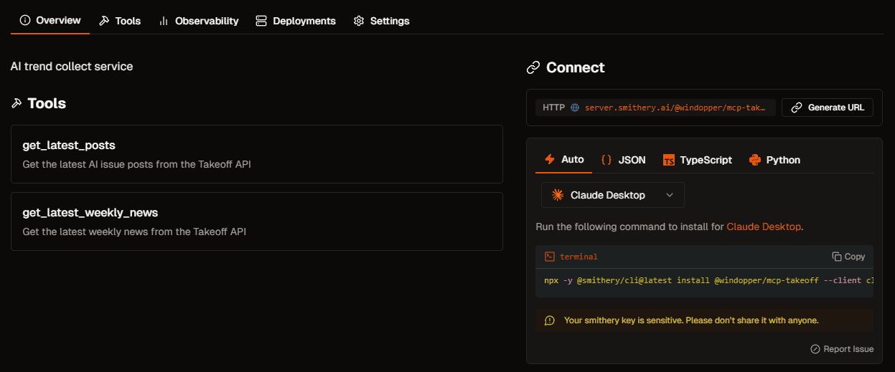The height and width of the screenshot is (372, 895).
Task: Open the get_latest_posts tool card
Action: [257, 154]
